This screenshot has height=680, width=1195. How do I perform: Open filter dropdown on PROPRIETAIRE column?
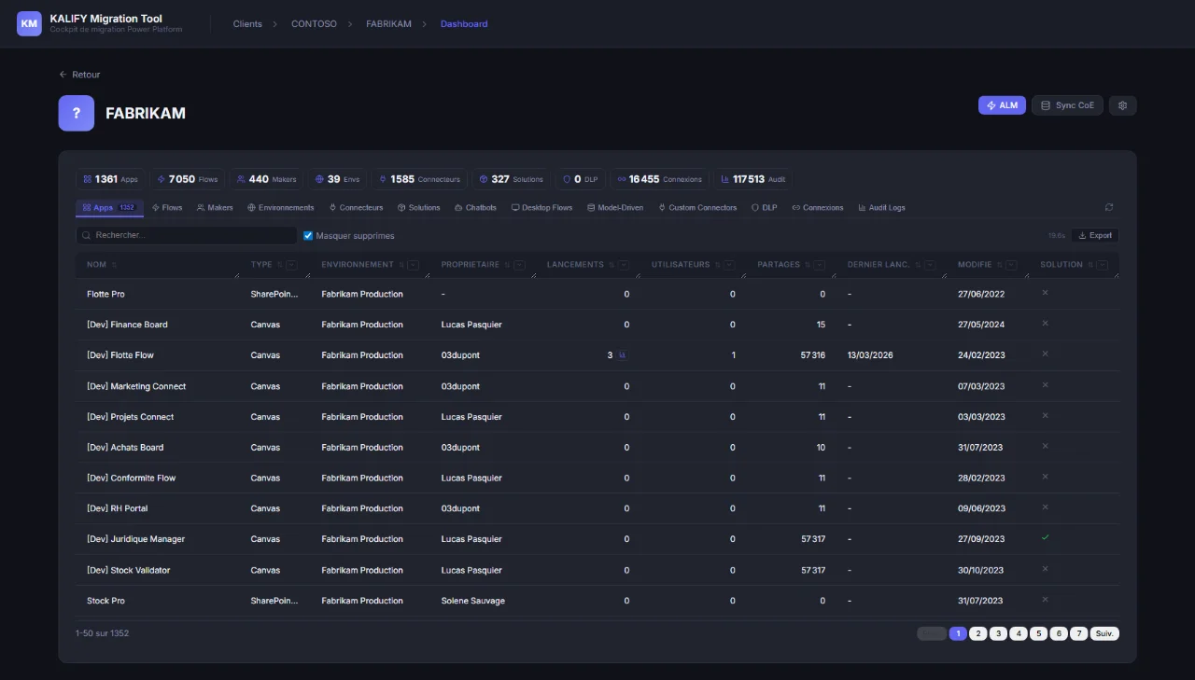(x=519, y=265)
